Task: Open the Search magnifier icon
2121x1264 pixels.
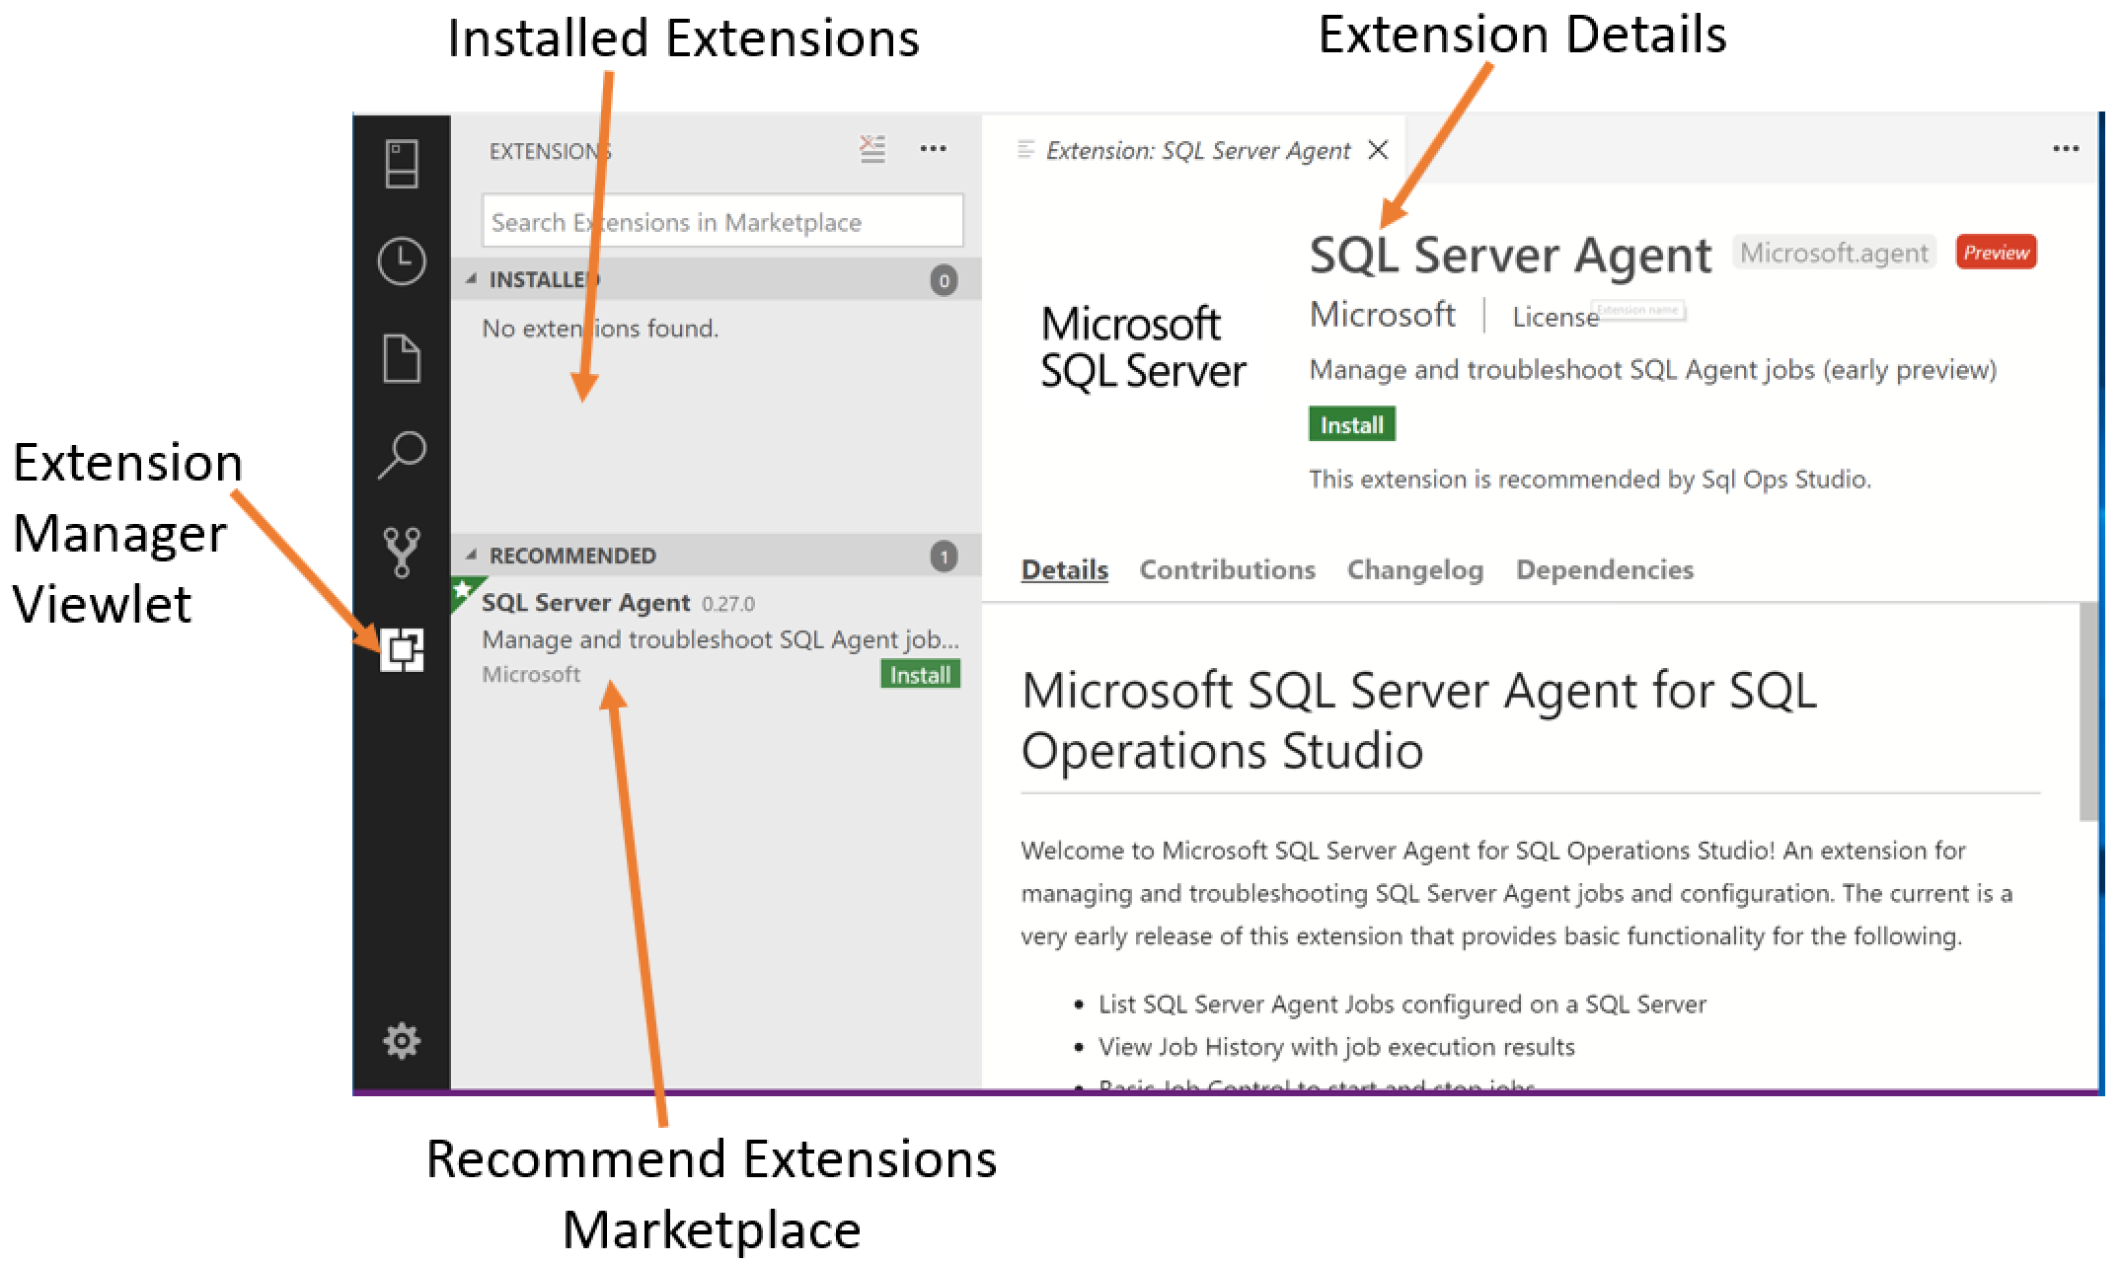Action: click(x=402, y=454)
